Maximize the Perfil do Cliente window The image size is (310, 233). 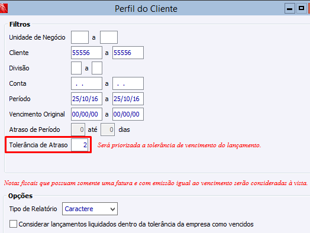301,8
